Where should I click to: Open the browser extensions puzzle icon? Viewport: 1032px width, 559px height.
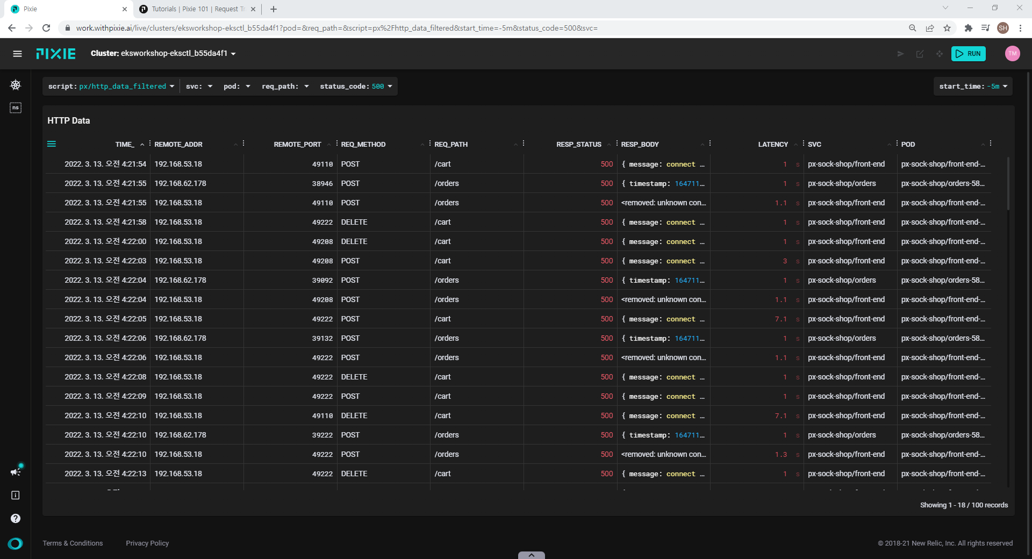pos(969,28)
